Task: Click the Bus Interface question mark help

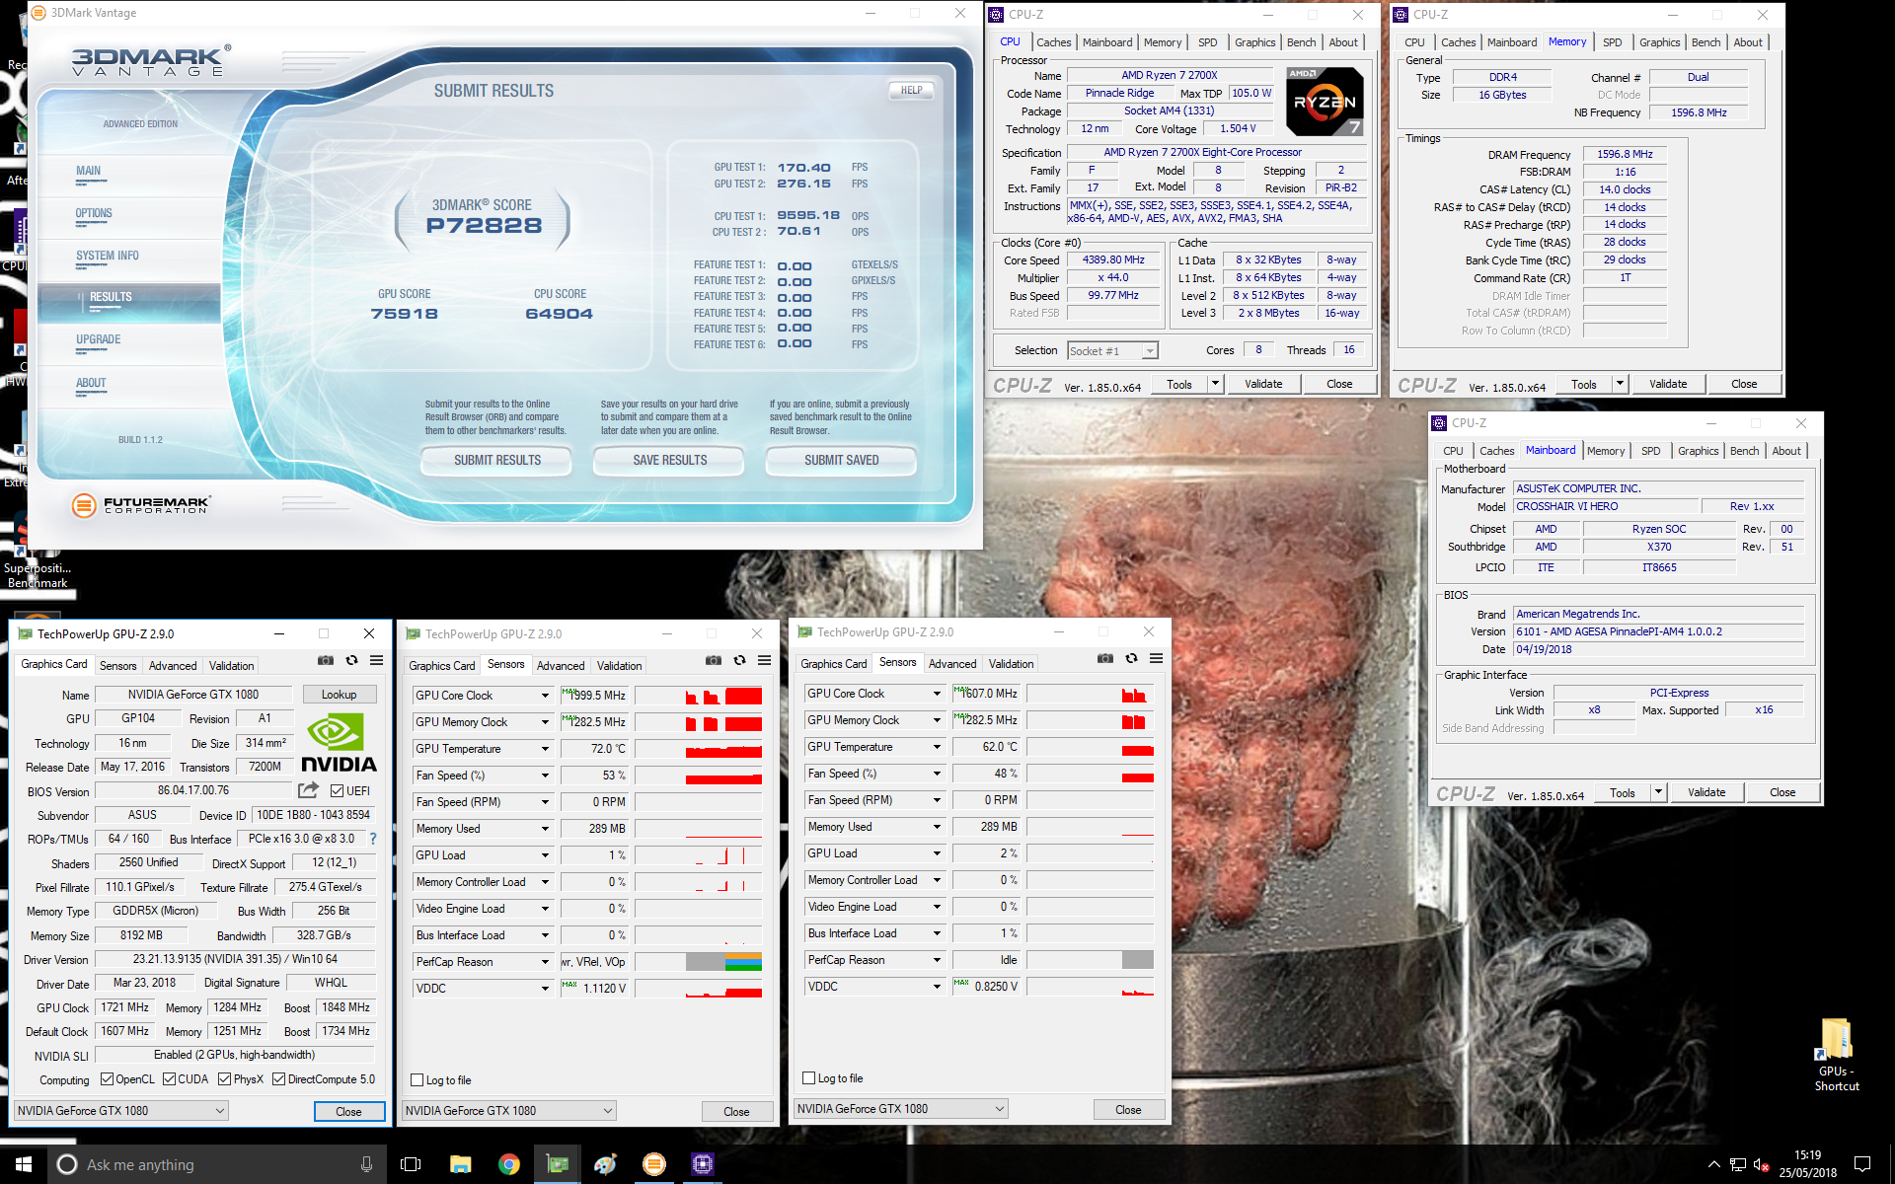Action: [x=373, y=839]
